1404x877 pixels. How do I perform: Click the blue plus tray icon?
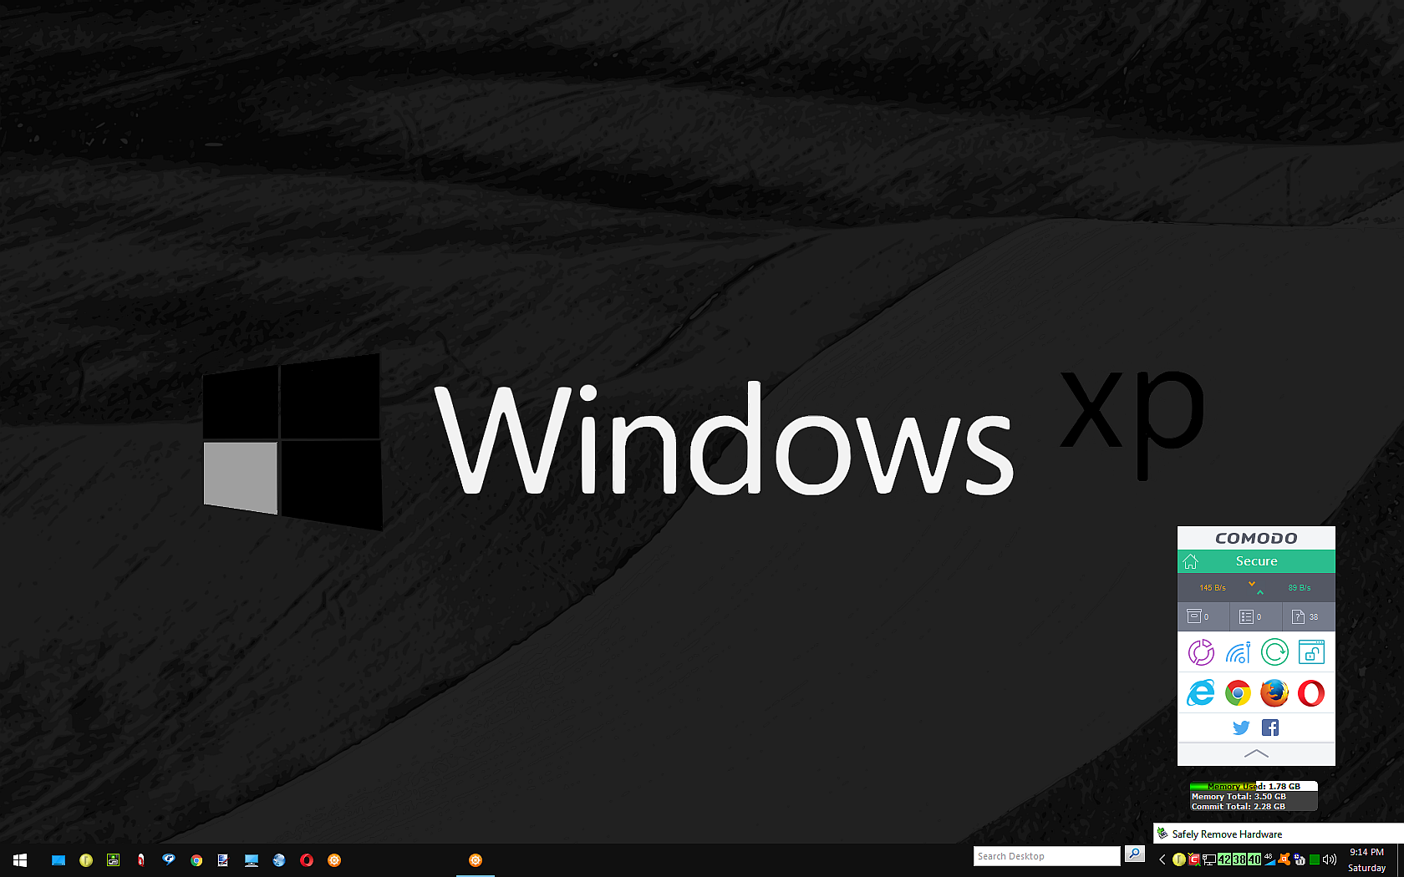coord(1300,859)
